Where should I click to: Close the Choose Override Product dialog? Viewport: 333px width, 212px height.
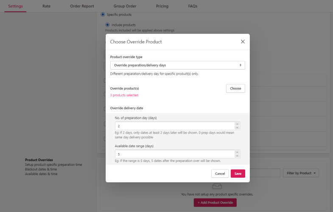click(243, 42)
